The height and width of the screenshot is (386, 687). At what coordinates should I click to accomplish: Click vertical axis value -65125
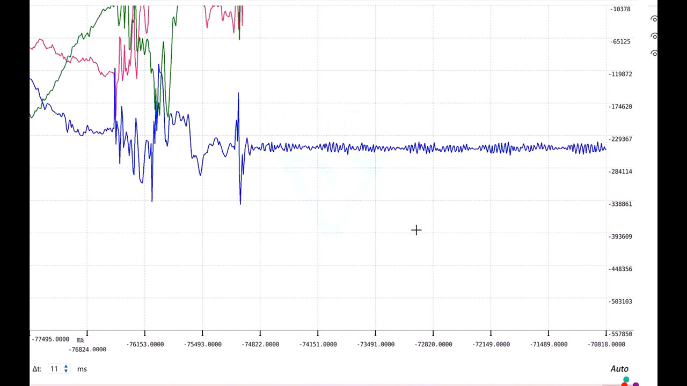click(x=621, y=41)
